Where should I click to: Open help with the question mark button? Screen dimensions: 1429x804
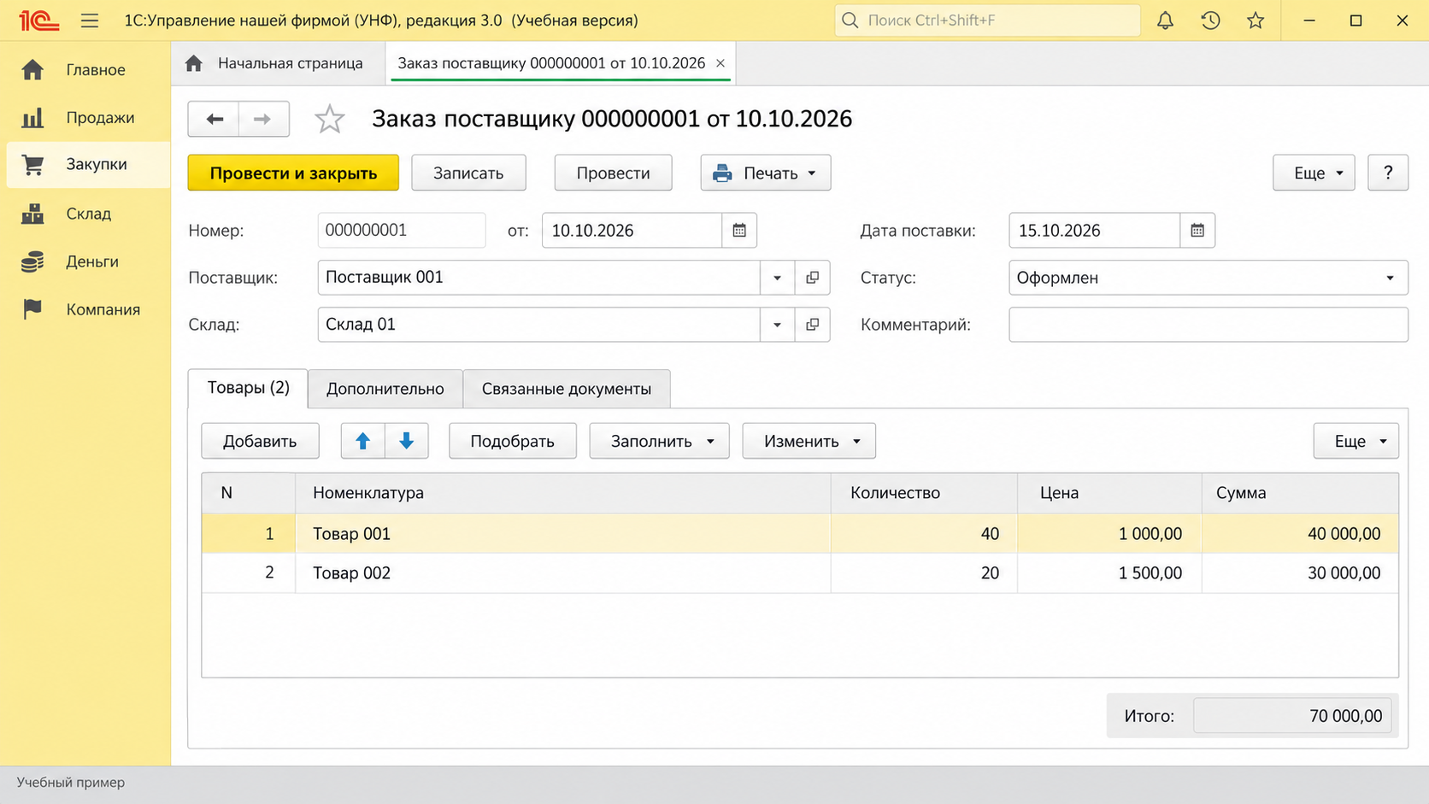1388,173
